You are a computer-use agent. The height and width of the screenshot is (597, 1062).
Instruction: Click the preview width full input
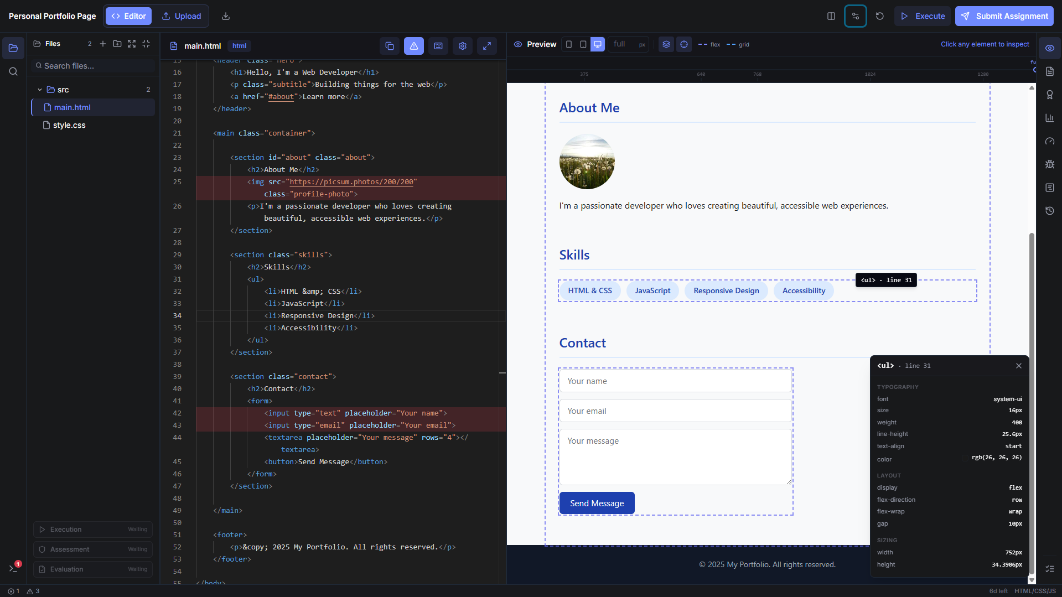tap(629, 44)
